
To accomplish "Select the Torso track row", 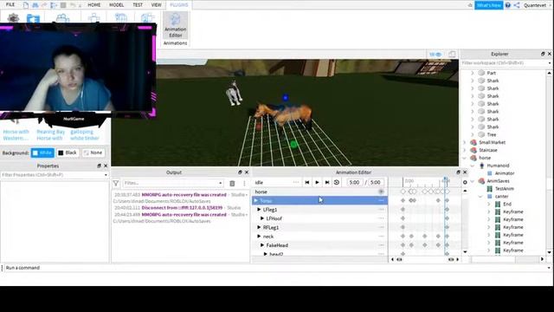I will 319,200.
